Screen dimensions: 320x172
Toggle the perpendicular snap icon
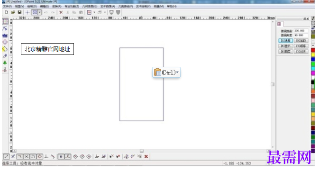click(46, 157)
